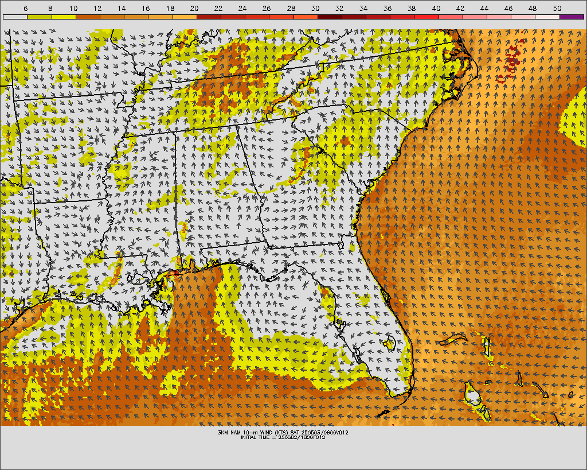This screenshot has width=587, height=470.
Task: Select the legend swatch between 12 and 14
Action: tap(112, 17)
